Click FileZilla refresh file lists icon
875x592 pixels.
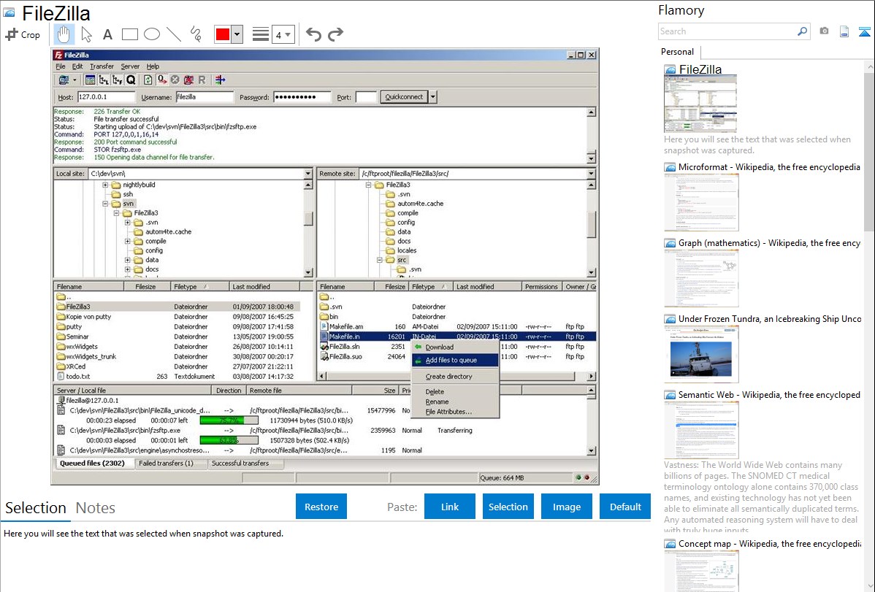tap(148, 80)
